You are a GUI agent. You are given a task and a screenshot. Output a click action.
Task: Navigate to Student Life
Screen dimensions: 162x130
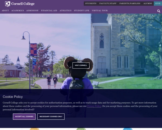[82, 11]
